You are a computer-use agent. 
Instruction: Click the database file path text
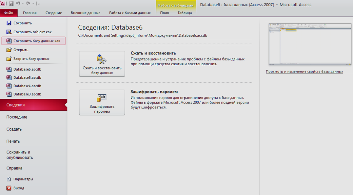[143, 36]
